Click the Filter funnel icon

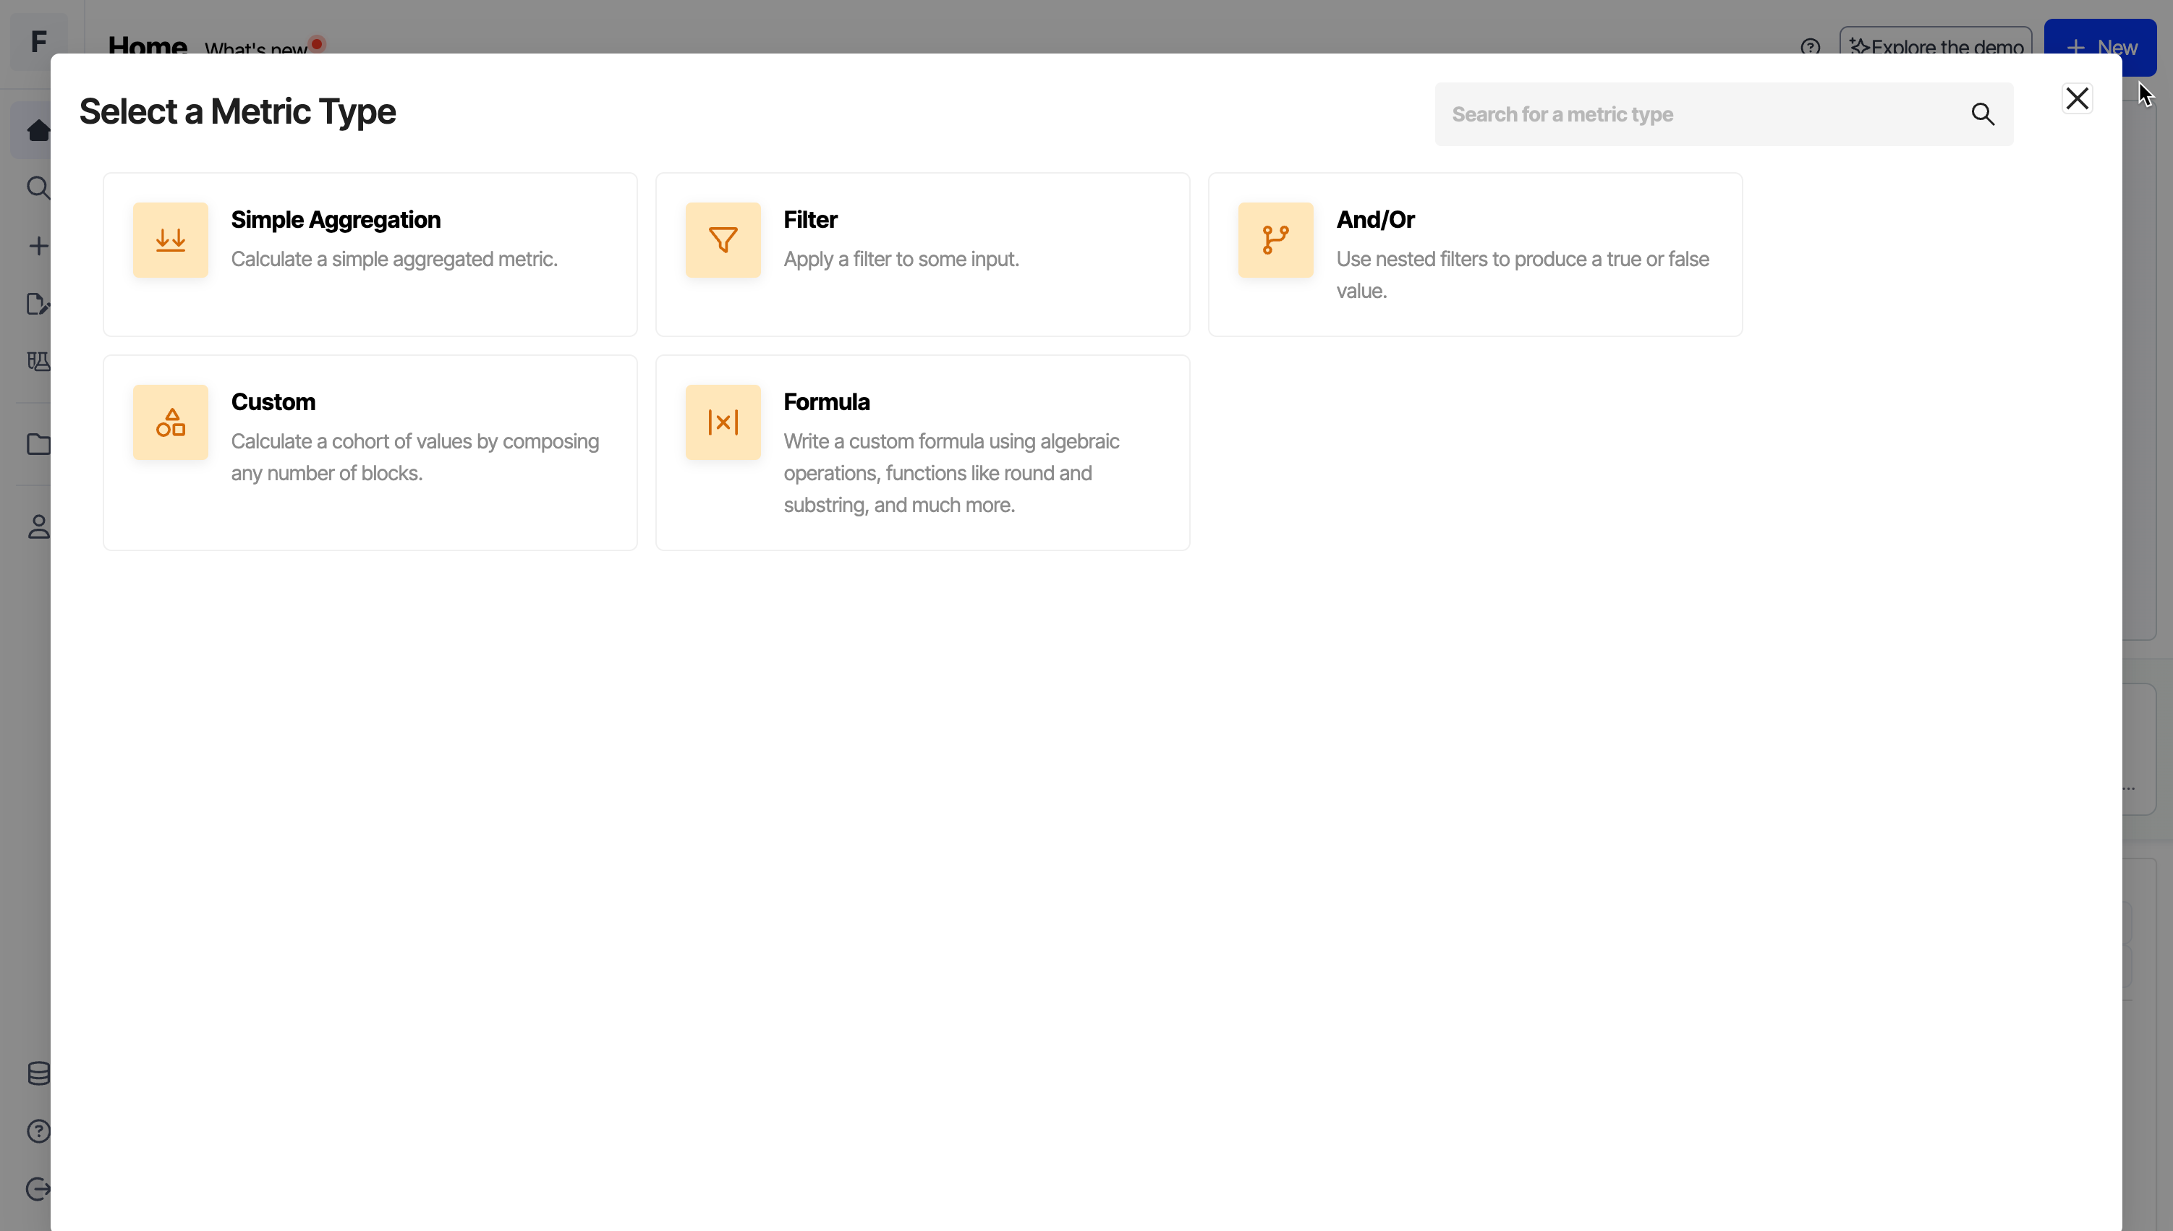click(723, 240)
